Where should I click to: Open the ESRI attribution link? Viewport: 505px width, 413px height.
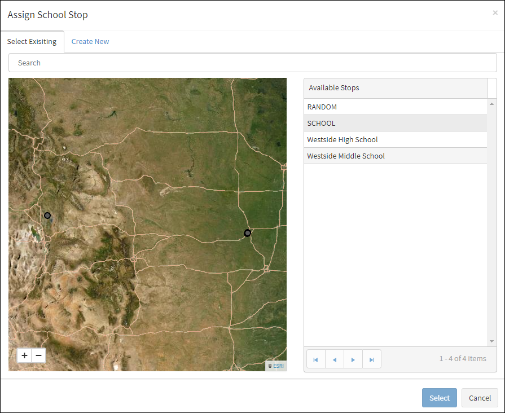click(279, 366)
